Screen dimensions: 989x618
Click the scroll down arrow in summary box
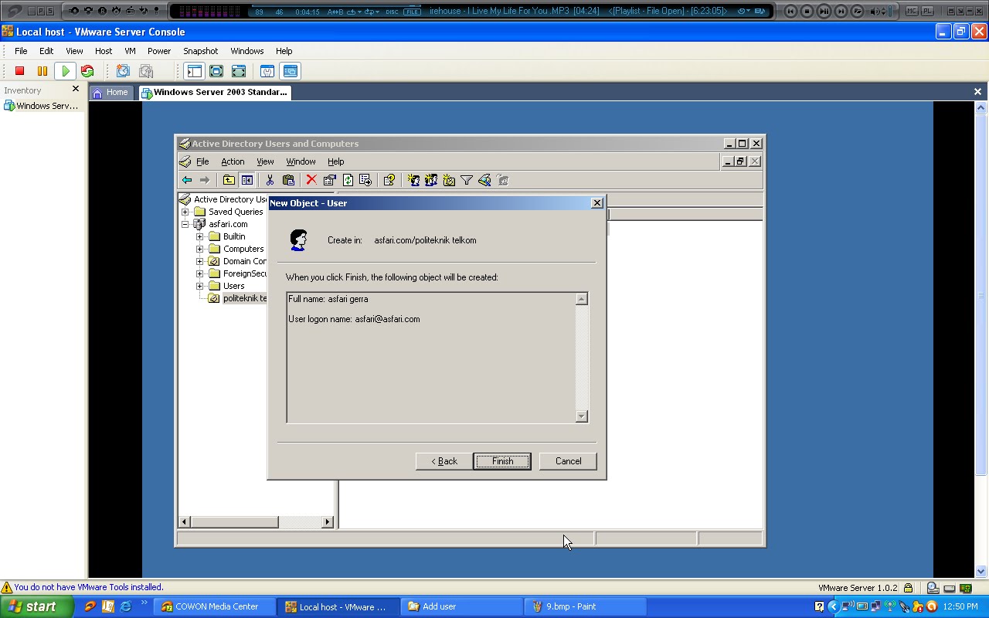[582, 416]
